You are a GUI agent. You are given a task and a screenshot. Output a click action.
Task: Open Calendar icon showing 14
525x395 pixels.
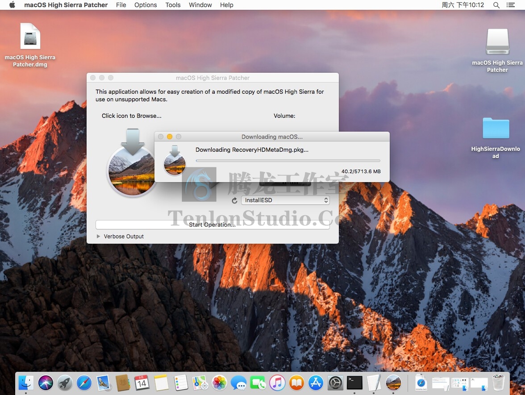click(142, 383)
